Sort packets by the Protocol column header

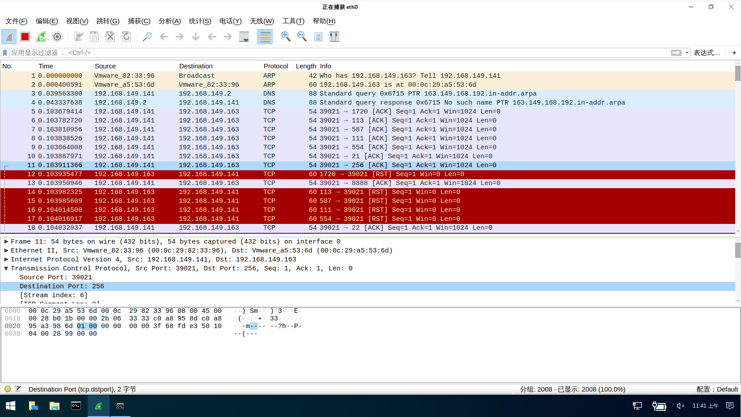click(x=278, y=66)
